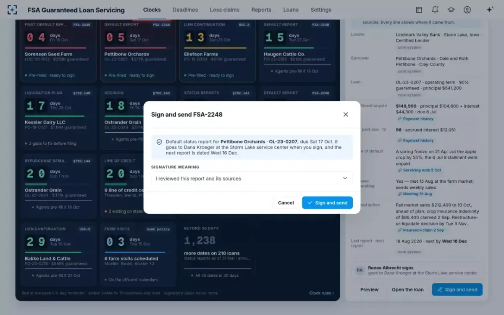504x315 pixels.
Task: Follow the Servicing note 2 Oct link
Action: 420,170
